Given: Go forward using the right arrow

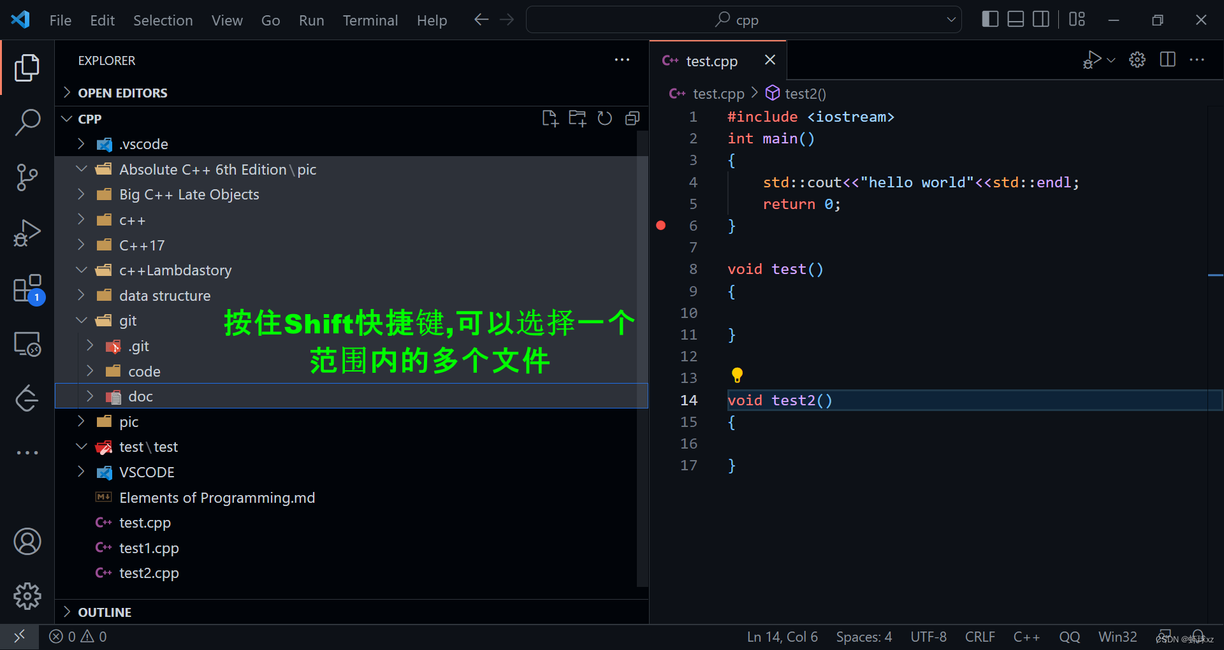Looking at the screenshot, I should (507, 20).
